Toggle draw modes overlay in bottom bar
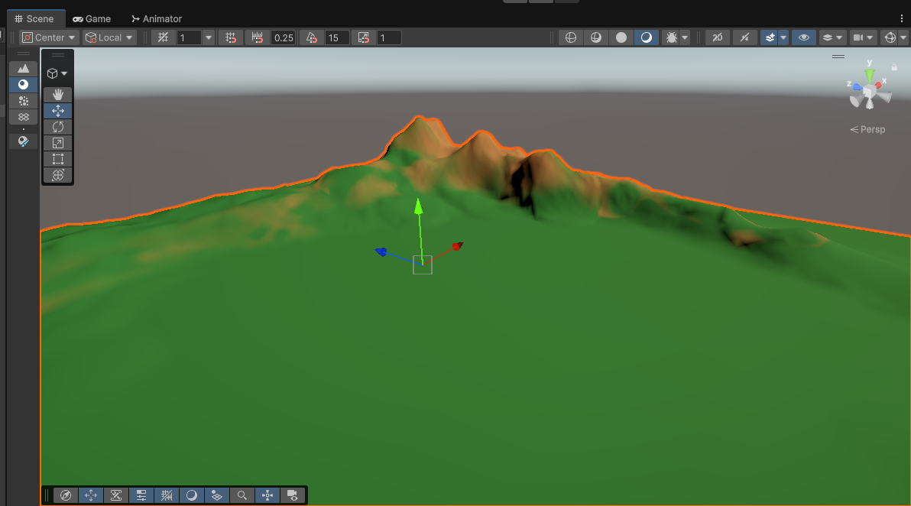The height and width of the screenshot is (506, 911). 192,495
